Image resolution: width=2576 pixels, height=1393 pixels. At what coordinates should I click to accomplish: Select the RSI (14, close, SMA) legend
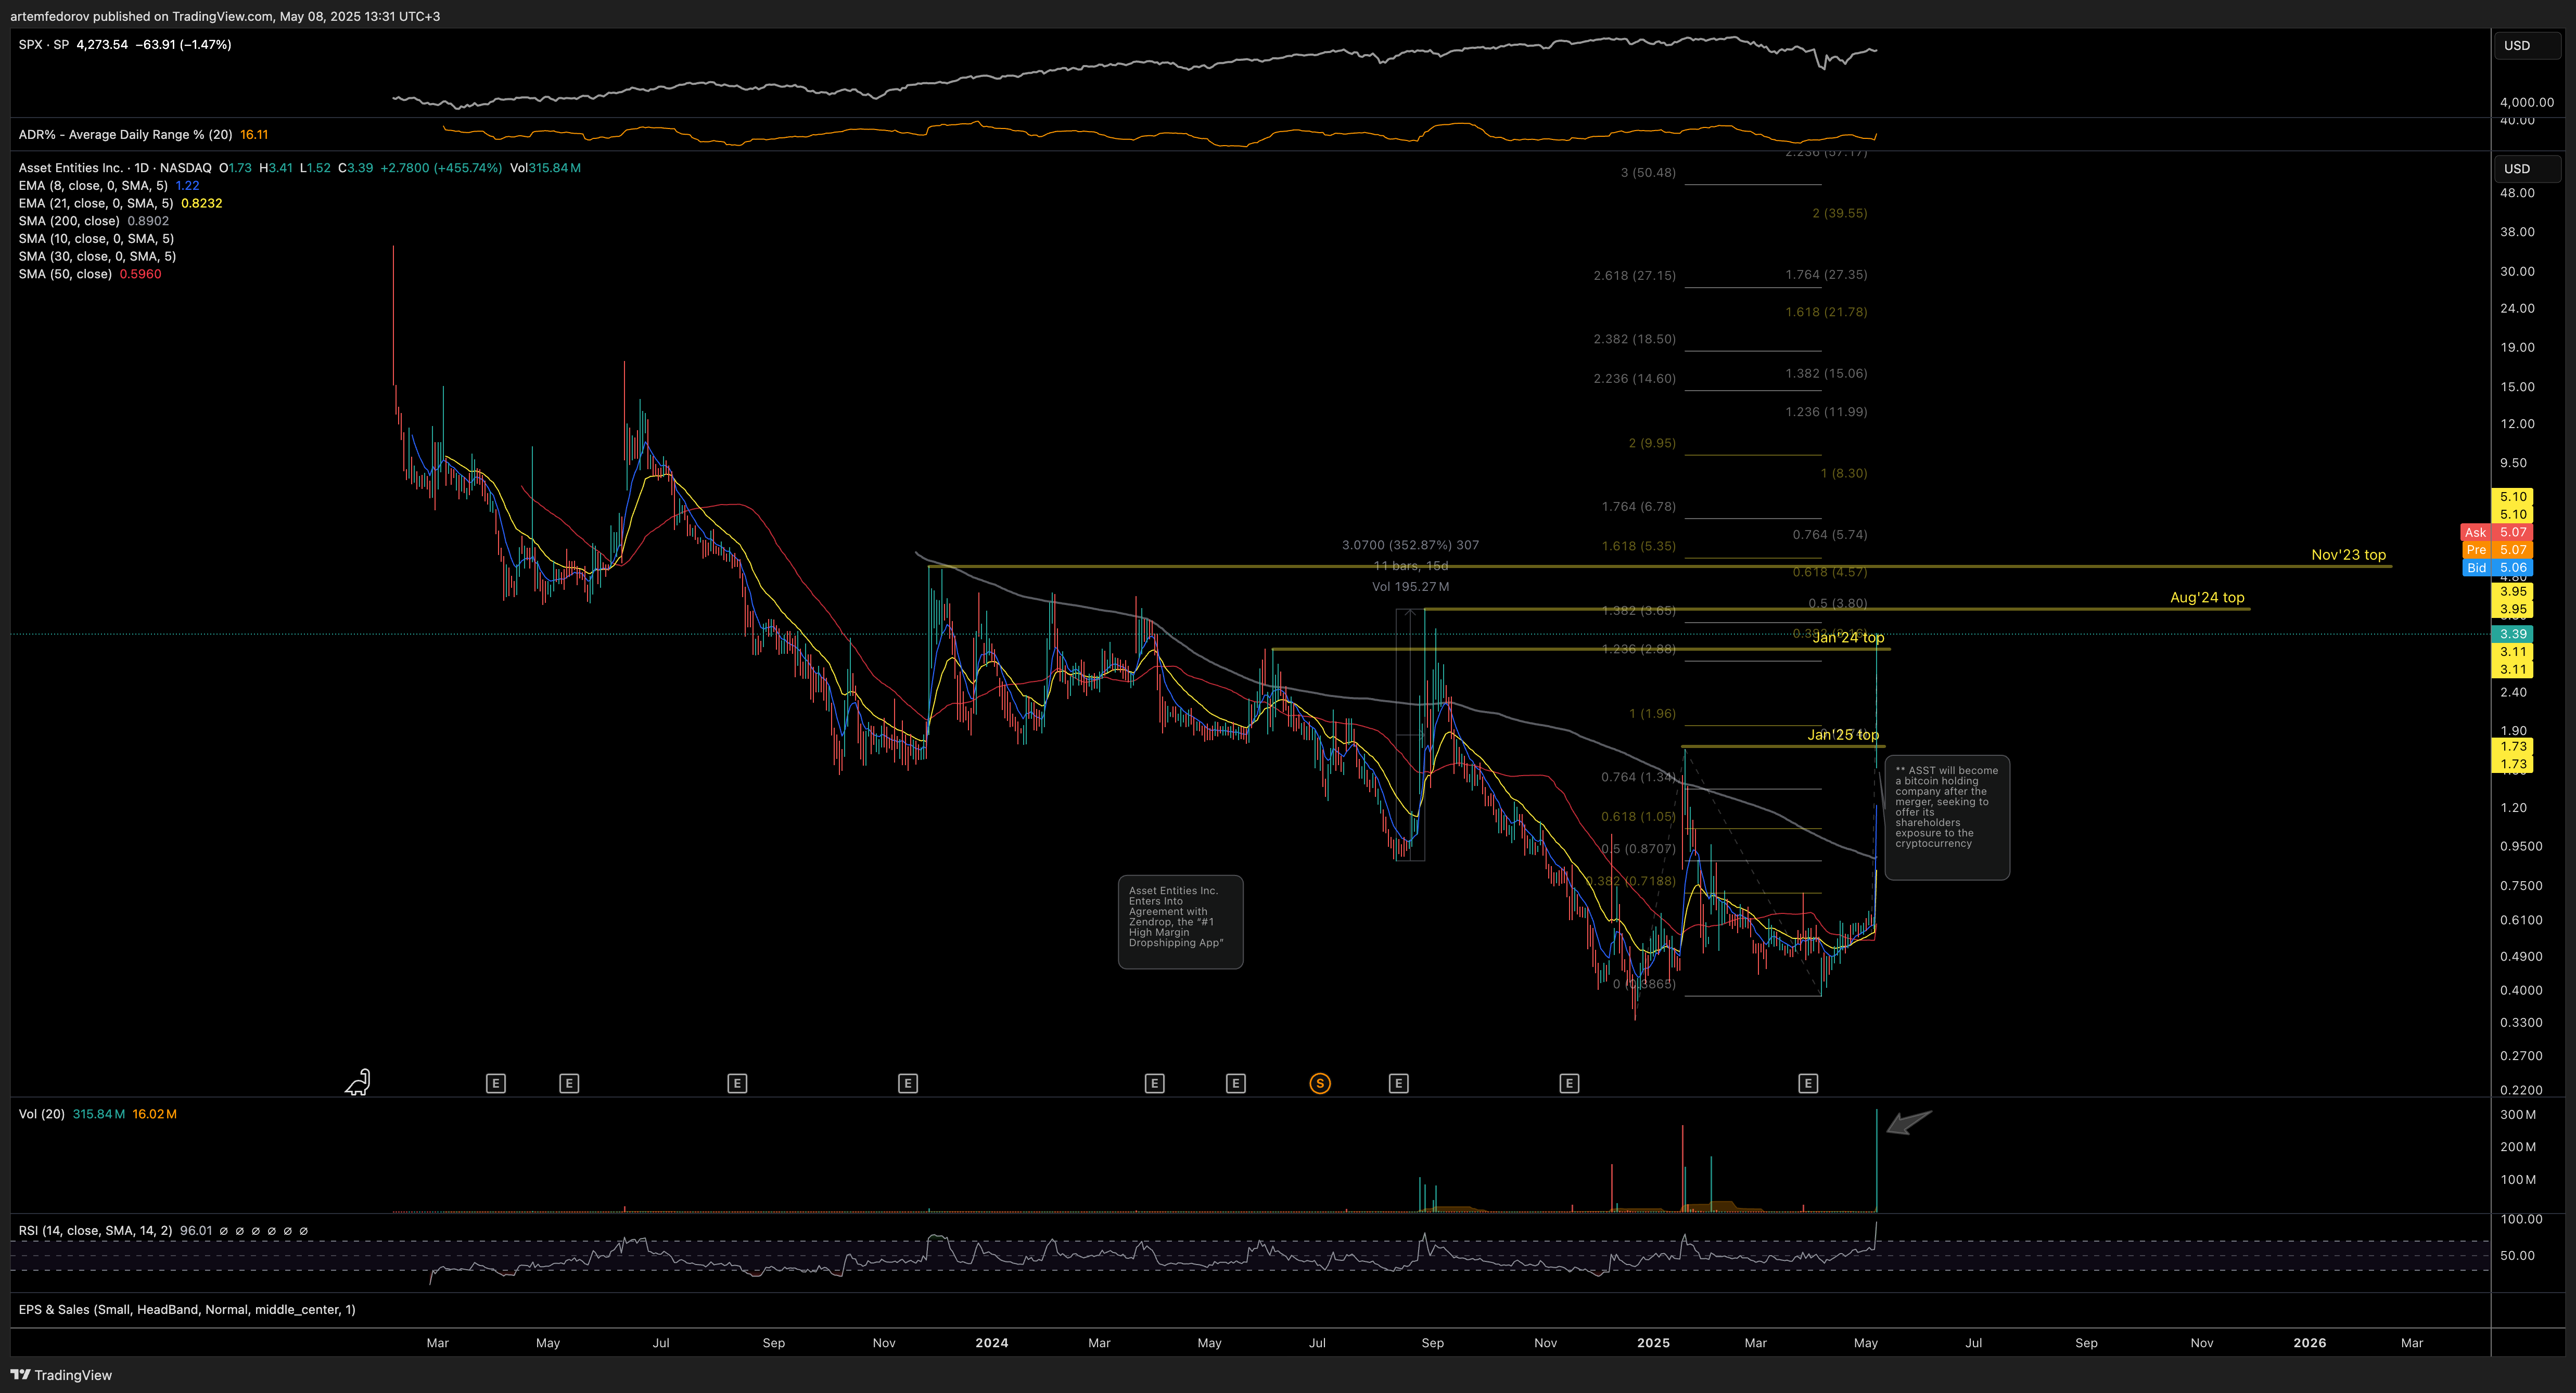tap(95, 1231)
